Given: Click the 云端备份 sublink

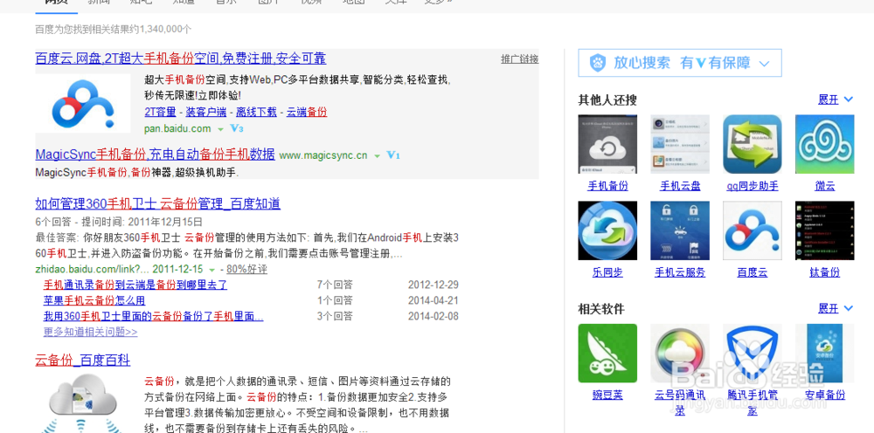Looking at the screenshot, I should tap(307, 112).
